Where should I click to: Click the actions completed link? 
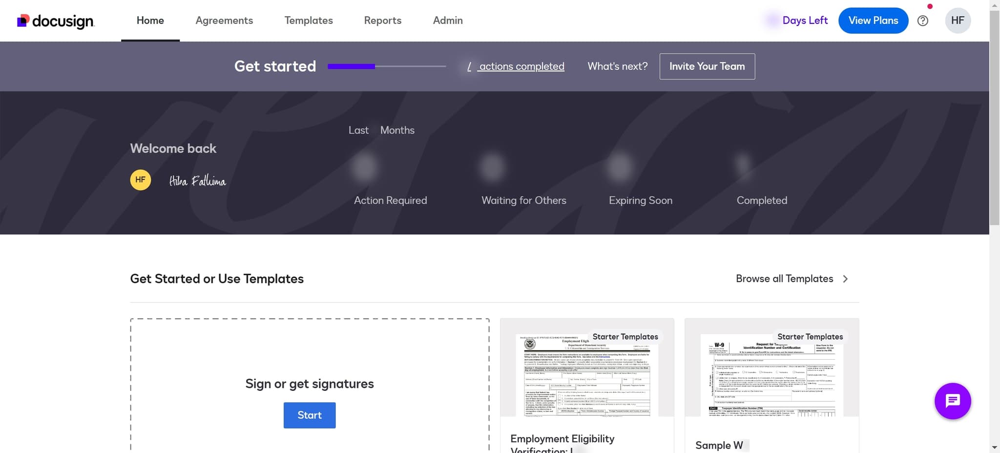[521, 66]
